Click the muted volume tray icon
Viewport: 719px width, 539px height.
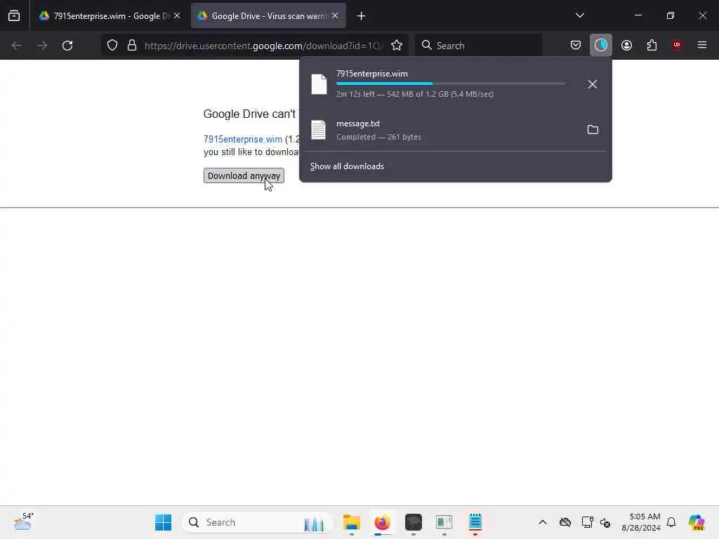tap(605, 522)
